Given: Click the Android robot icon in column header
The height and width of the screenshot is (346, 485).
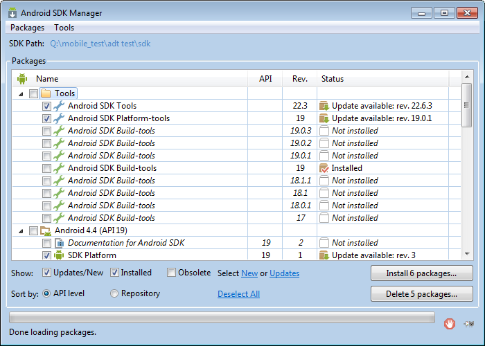Looking at the screenshot, I should (x=23, y=79).
